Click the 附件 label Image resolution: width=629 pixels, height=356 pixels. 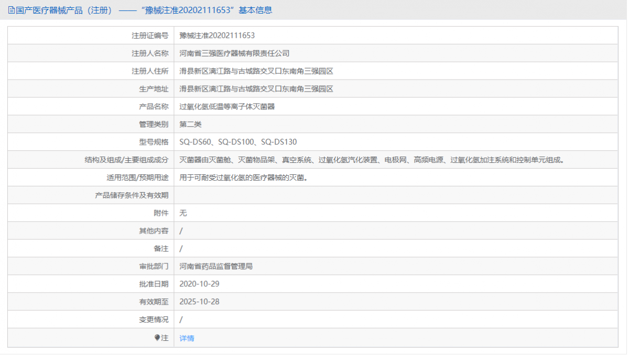tap(161, 213)
